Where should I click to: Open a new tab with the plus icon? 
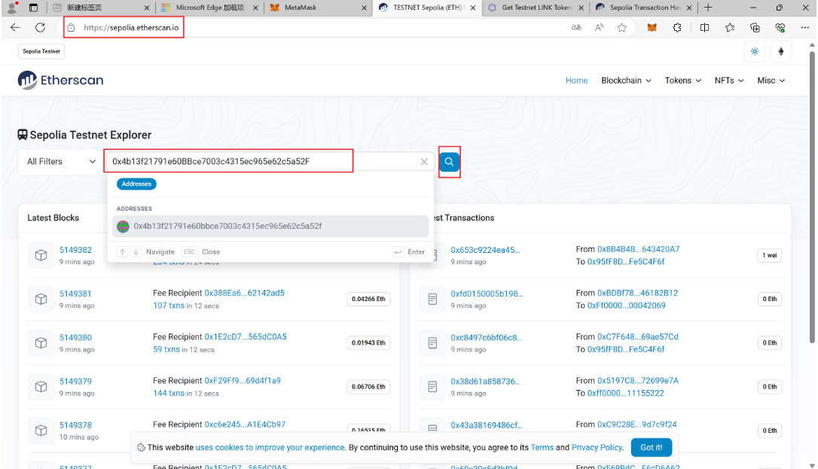tap(708, 8)
